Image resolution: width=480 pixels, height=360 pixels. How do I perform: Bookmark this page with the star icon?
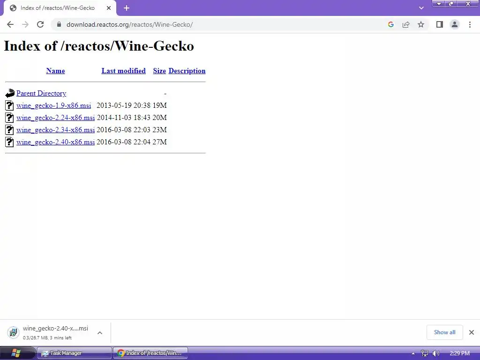[421, 24]
